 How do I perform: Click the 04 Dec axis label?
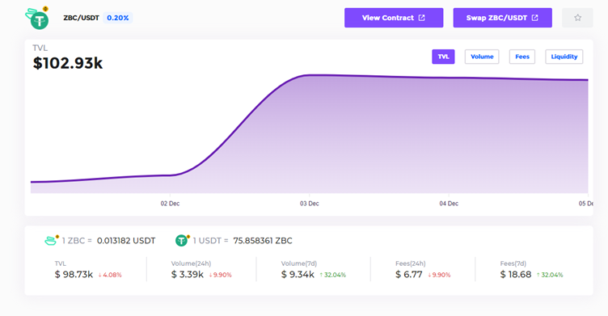[x=449, y=204]
